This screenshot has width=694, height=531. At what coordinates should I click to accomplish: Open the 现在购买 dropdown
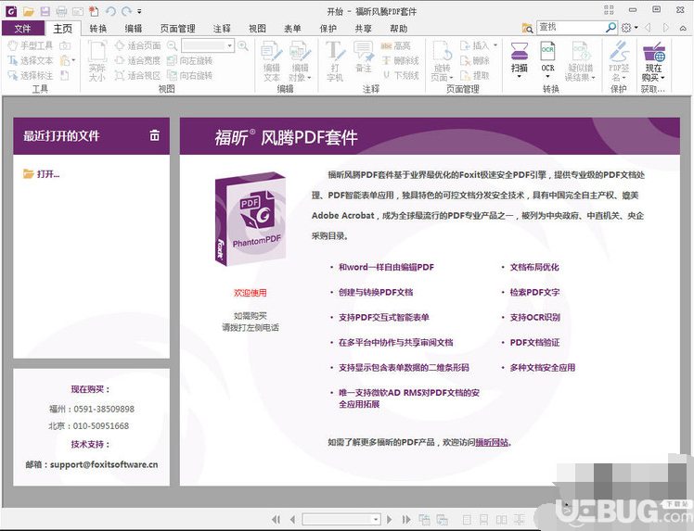click(663, 78)
